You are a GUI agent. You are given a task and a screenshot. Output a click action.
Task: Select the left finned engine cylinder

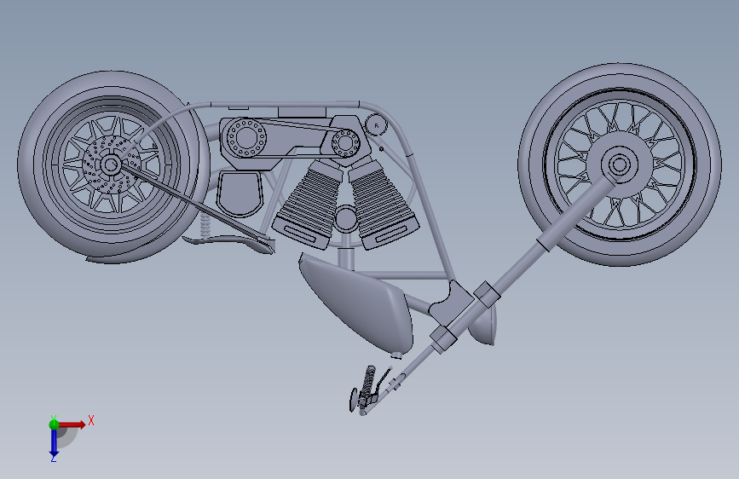[x=309, y=204]
